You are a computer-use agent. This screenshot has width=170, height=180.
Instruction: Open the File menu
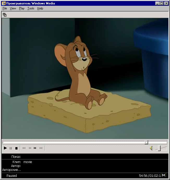[x=5, y=8]
